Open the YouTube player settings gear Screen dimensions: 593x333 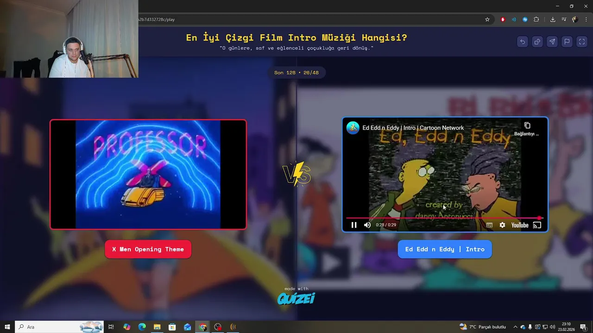click(502, 225)
